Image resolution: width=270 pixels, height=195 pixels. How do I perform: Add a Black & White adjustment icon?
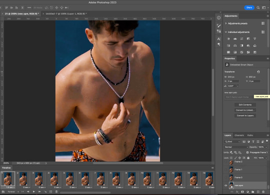(241, 45)
